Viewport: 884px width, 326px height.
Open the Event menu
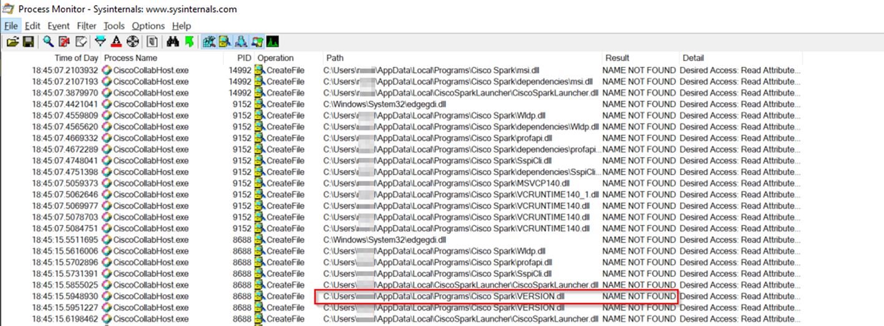click(x=59, y=26)
